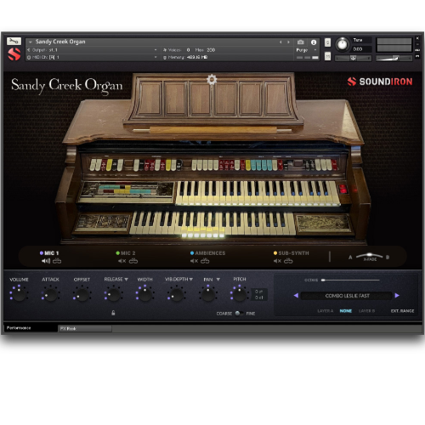The height and width of the screenshot is (425, 425).
Task: Click the Max voices value 200
Action: click(211, 50)
